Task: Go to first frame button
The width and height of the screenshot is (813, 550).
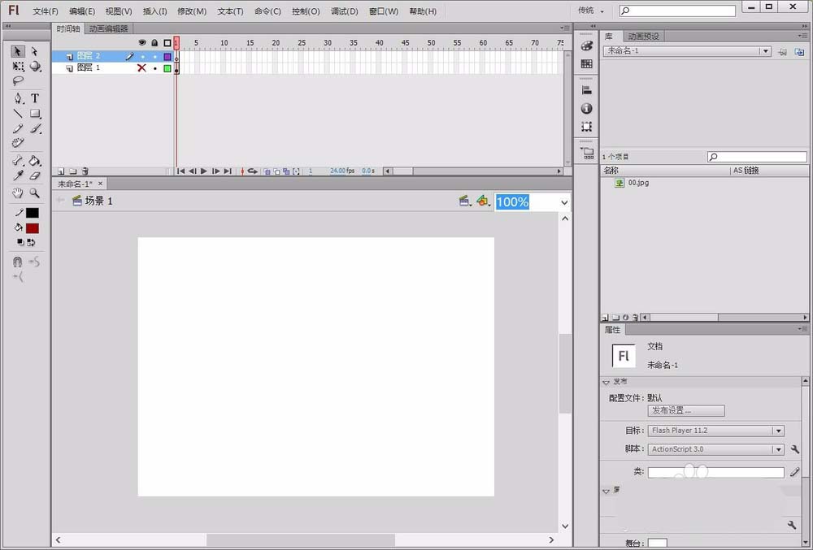Action: tap(180, 171)
